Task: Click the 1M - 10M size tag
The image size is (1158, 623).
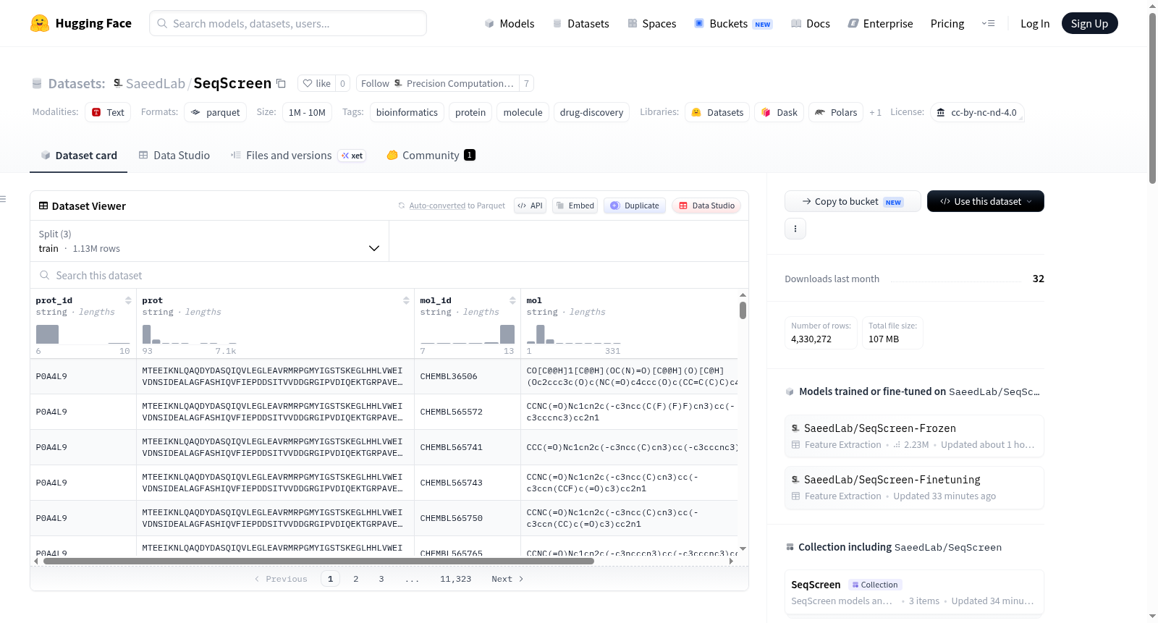Action: [x=307, y=112]
